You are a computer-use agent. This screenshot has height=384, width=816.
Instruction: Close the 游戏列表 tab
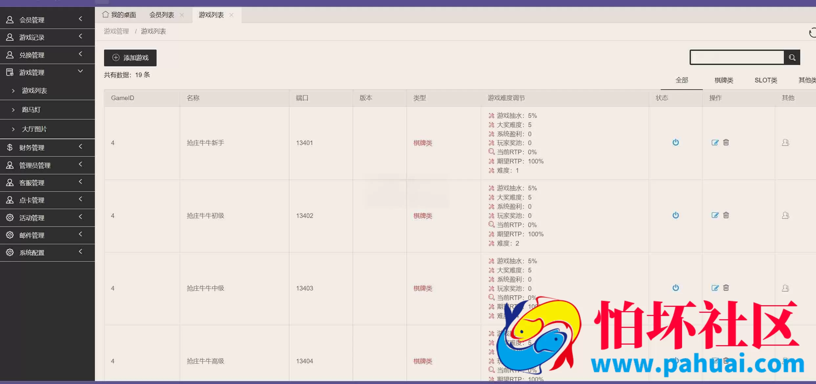[231, 15]
